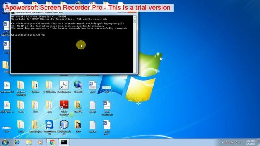This screenshot has height=146, width=260.
Task: Select the Acrobat.com desktop shortcut
Action: (x=64, y=87)
